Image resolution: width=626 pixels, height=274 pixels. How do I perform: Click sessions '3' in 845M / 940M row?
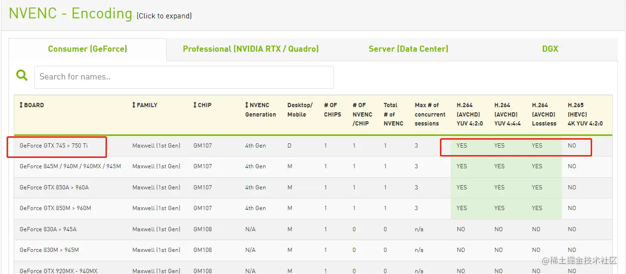pos(416,166)
